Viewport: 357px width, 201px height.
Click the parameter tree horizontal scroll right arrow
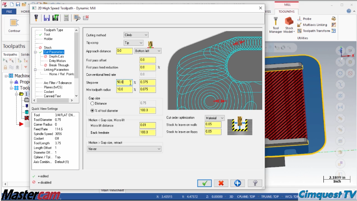pos(72,100)
